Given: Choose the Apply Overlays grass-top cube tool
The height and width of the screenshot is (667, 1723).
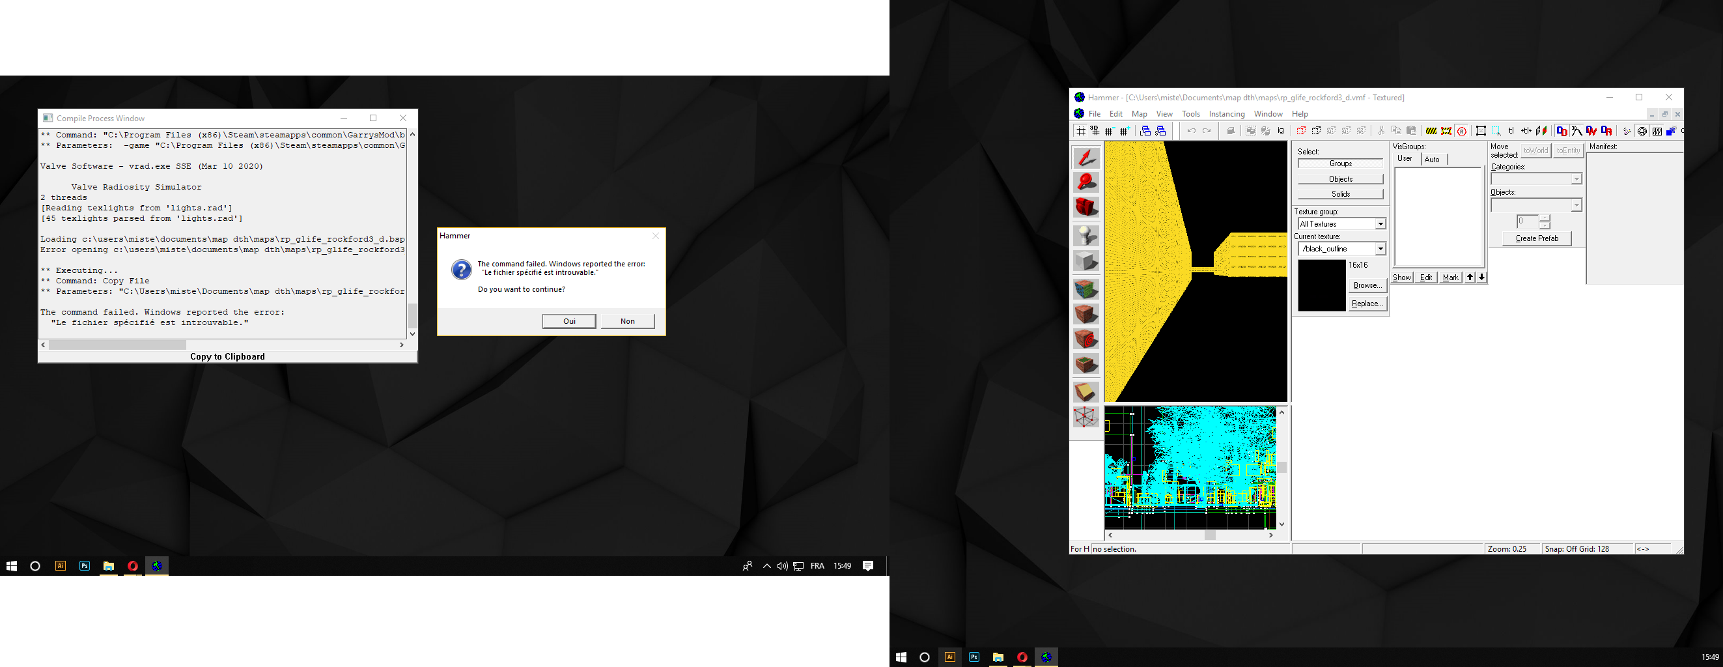Looking at the screenshot, I should 1086,364.
